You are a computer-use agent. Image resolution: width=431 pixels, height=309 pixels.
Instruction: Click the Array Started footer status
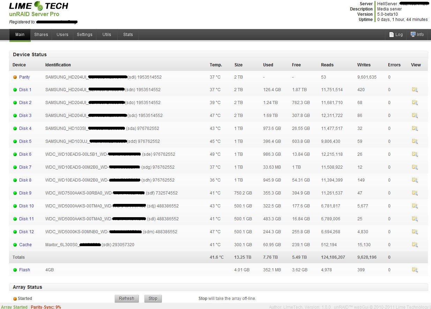click(x=14, y=307)
